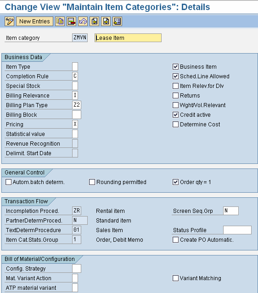This screenshot has width=258, height=293.
Task: Click the Completion Rule field
Action: 75,76
